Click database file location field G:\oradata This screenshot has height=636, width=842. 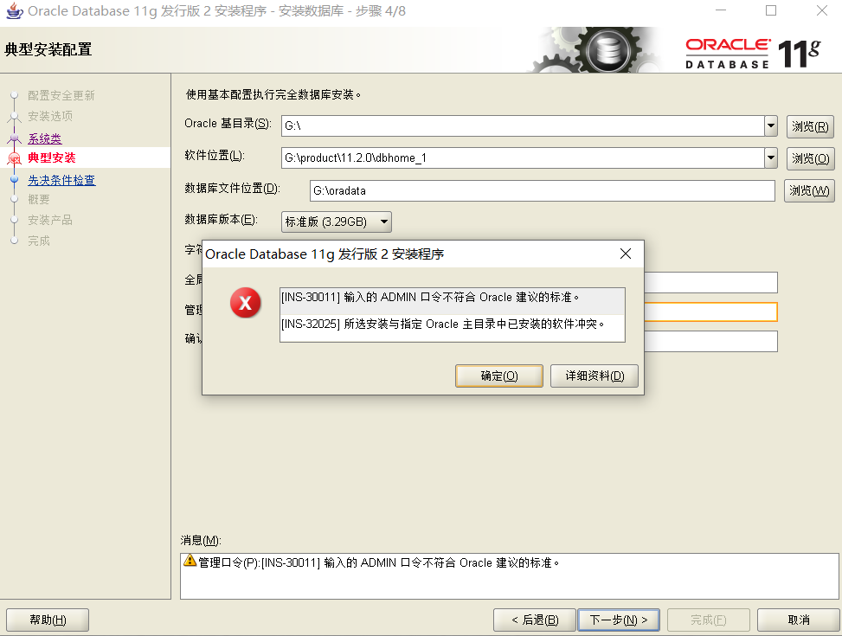point(543,190)
